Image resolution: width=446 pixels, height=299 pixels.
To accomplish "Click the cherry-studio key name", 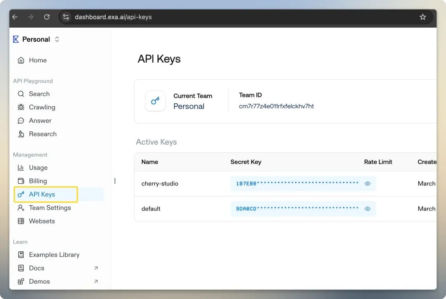I will coord(160,183).
